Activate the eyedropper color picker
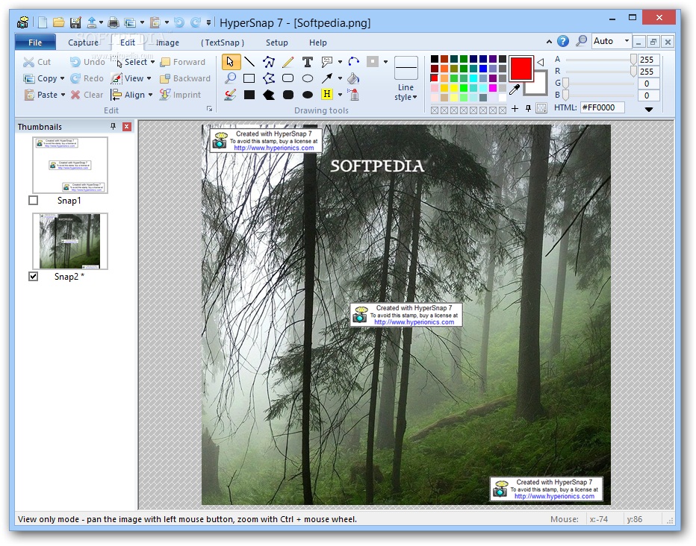This screenshot has width=696, height=546. (x=515, y=90)
